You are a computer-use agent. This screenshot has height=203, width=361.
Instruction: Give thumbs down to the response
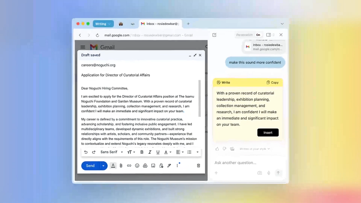[225, 149]
